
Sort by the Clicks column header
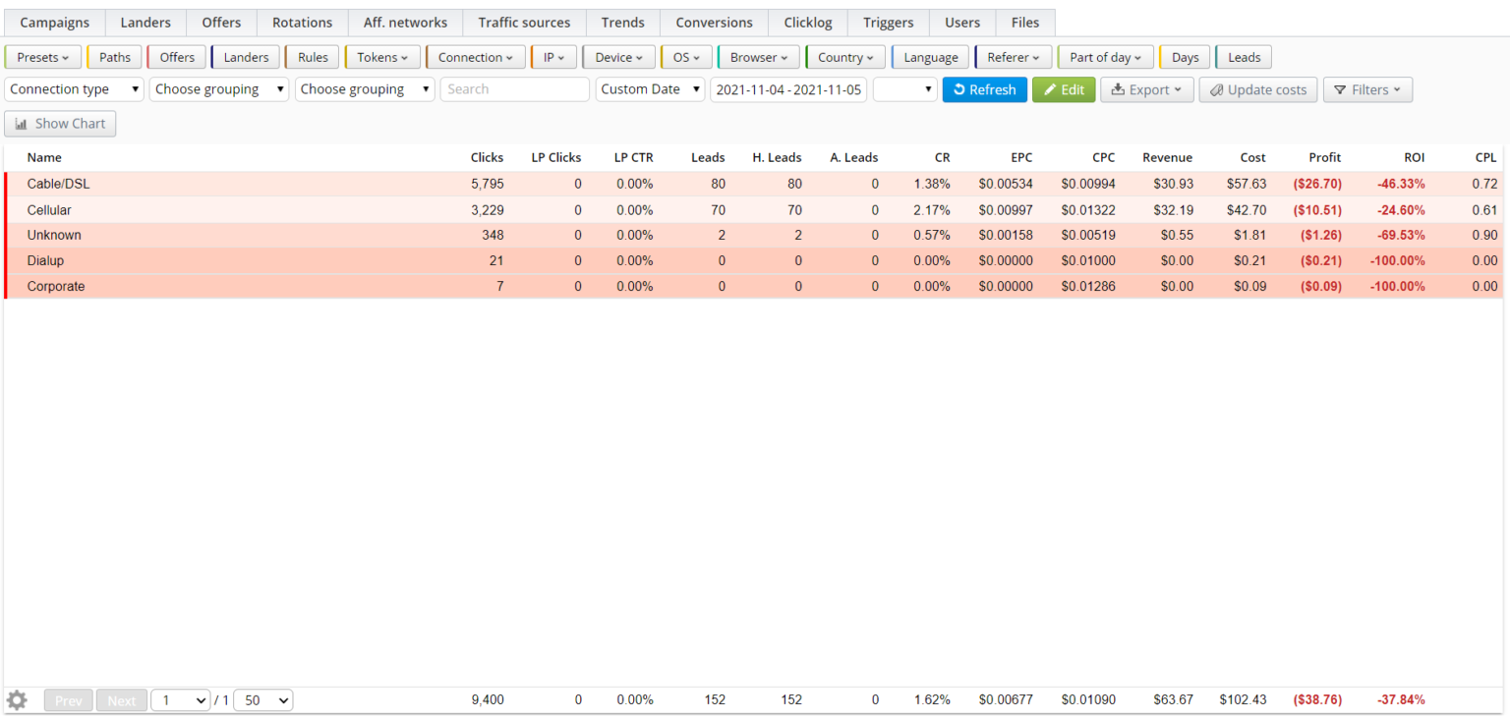point(487,157)
